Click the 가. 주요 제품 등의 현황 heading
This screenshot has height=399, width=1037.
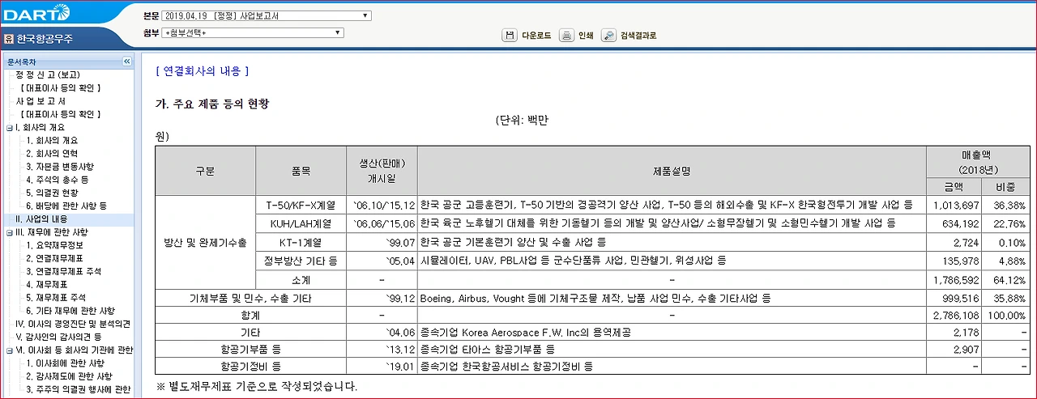[211, 104]
